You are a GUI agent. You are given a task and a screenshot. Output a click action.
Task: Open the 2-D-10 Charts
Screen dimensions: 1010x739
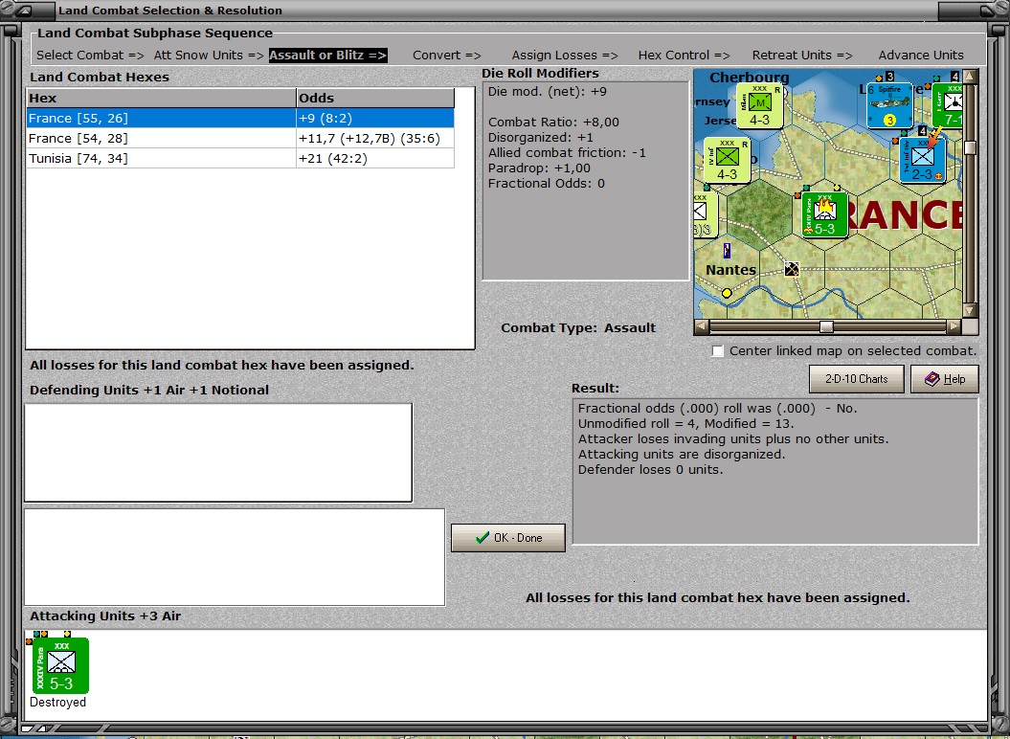pos(856,379)
